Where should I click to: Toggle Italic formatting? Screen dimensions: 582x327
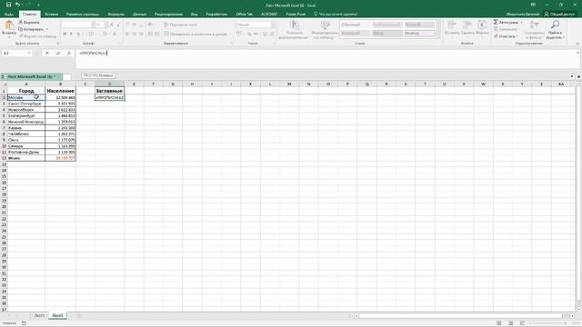click(71, 34)
